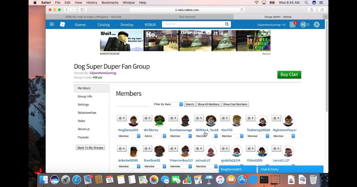Click the green Buy Clan button
357x187 pixels.
click(x=289, y=75)
